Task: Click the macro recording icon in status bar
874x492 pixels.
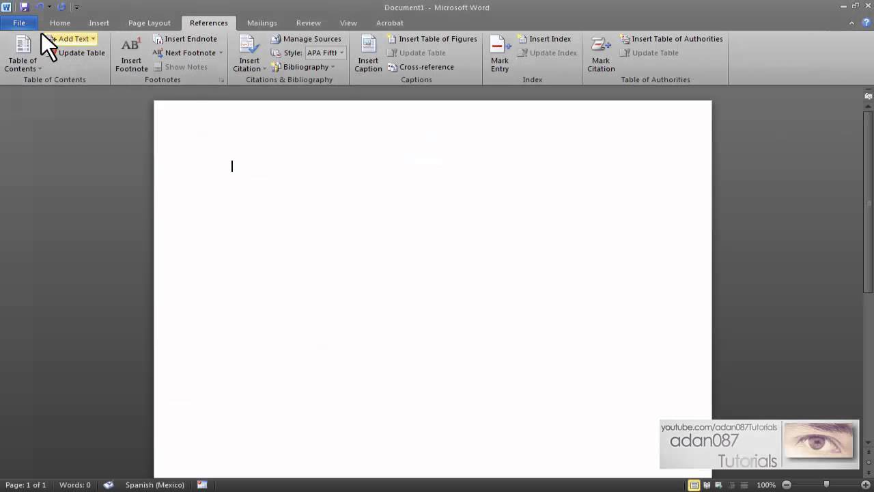Action: pyautogui.click(x=202, y=485)
